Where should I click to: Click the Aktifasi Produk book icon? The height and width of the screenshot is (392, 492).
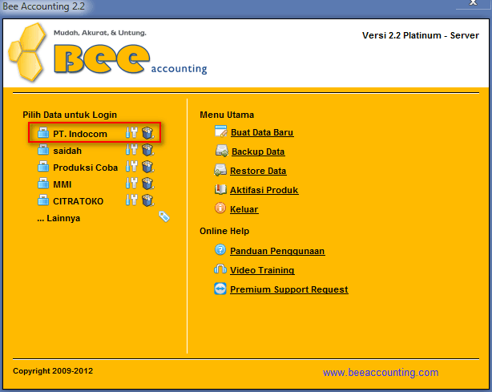pos(220,189)
